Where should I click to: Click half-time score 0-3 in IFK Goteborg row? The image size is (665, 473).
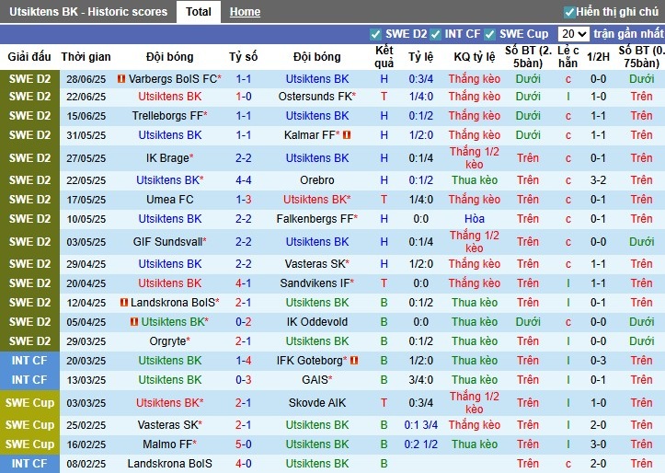(x=598, y=361)
